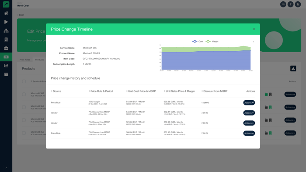Click the Microsoft 365 E3 product name value
Viewport: 306px width, 172px height.
tap(91, 53)
